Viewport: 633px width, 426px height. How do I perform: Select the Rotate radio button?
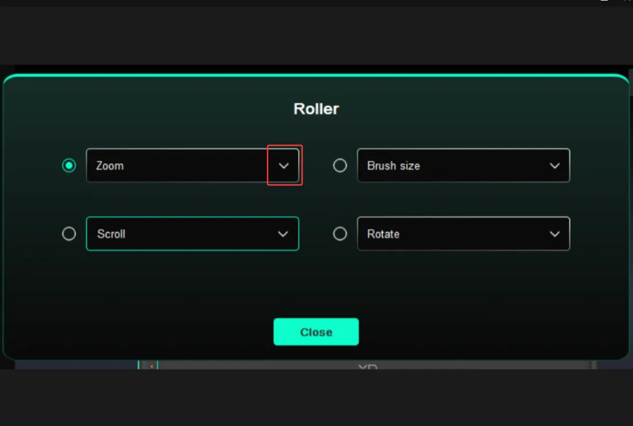pyautogui.click(x=340, y=234)
